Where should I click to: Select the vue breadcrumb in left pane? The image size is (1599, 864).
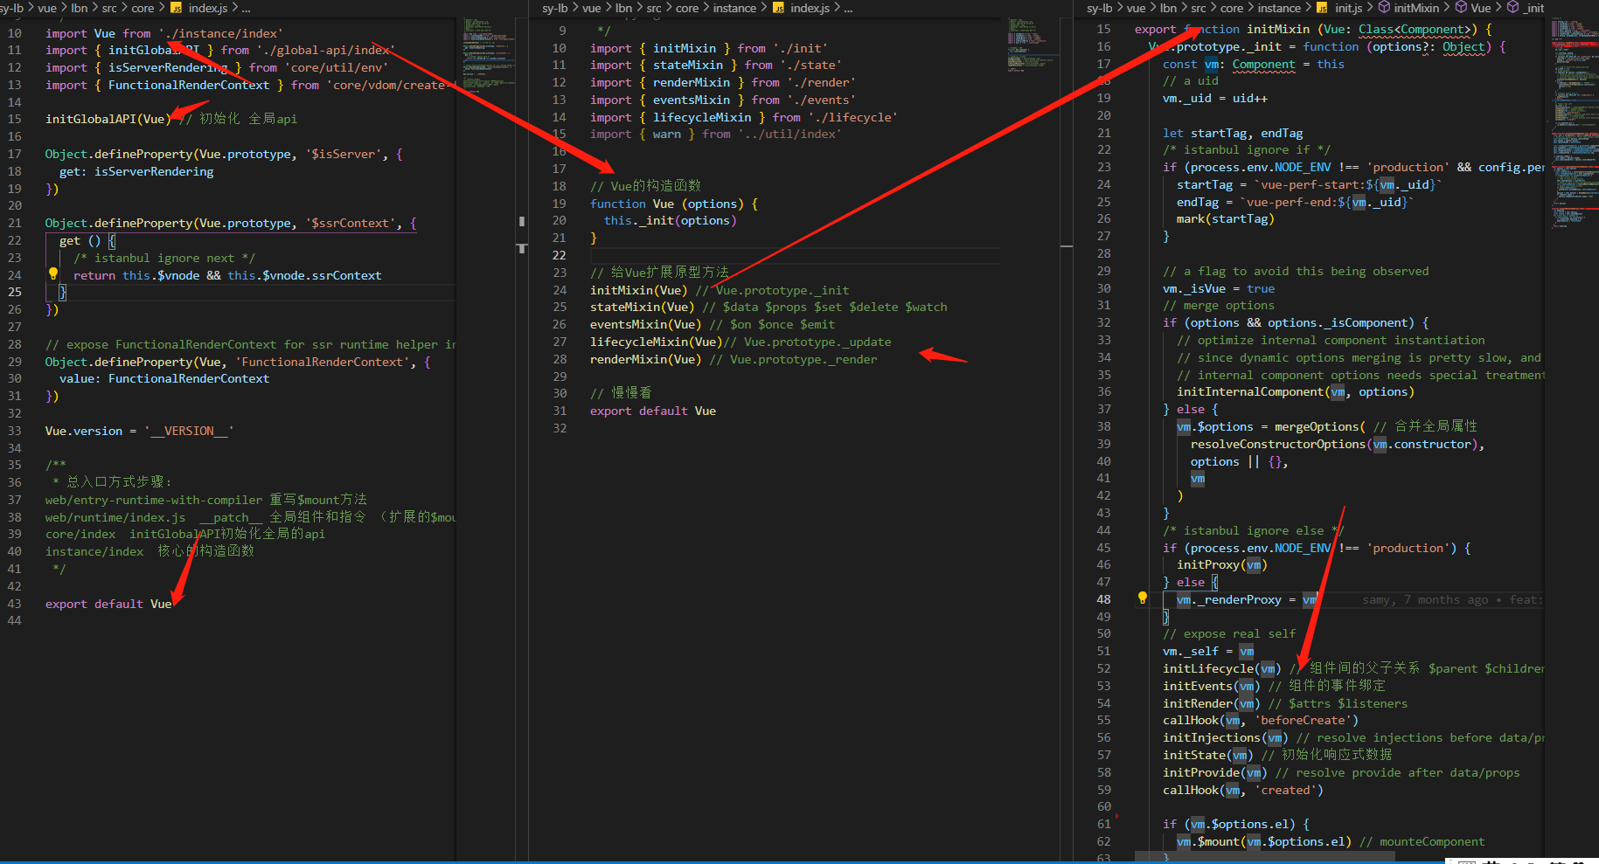coord(47,8)
